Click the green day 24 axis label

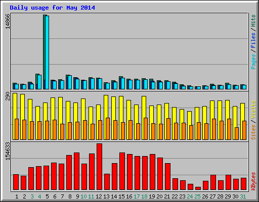(x=190, y=196)
